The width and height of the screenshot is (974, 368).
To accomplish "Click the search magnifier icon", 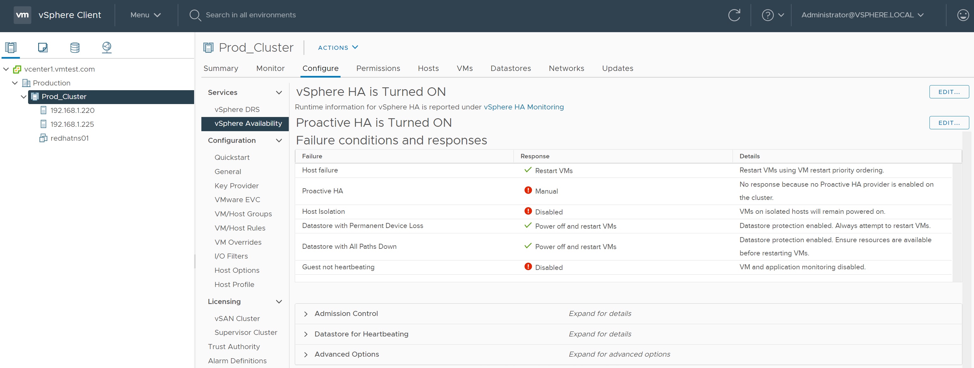I will pos(195,15).
